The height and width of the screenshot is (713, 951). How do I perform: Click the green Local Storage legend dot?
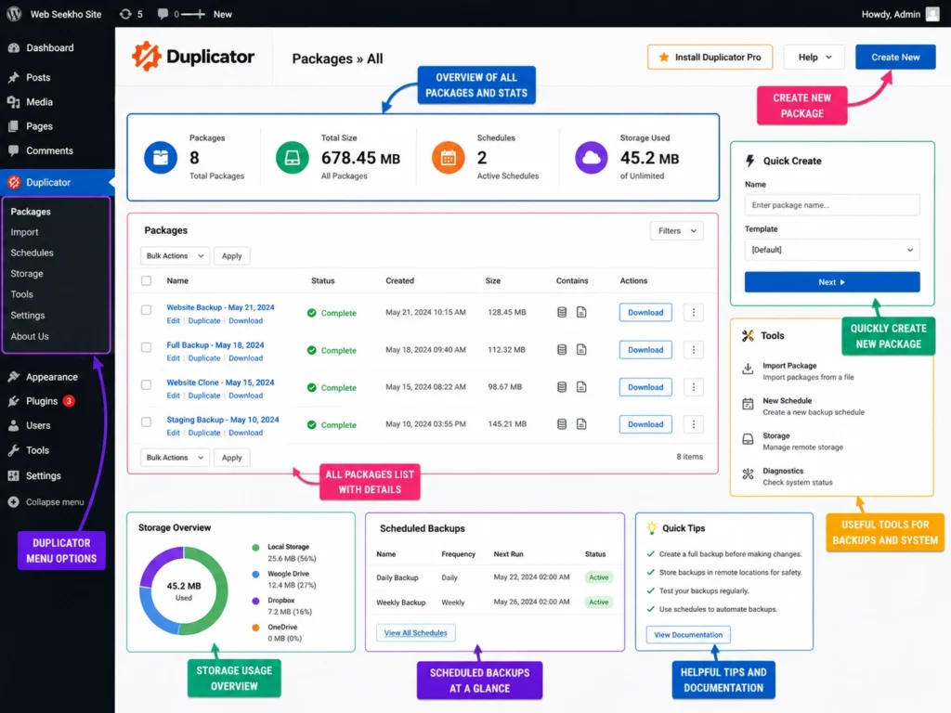pyautogui.click(x=255, y=548)
